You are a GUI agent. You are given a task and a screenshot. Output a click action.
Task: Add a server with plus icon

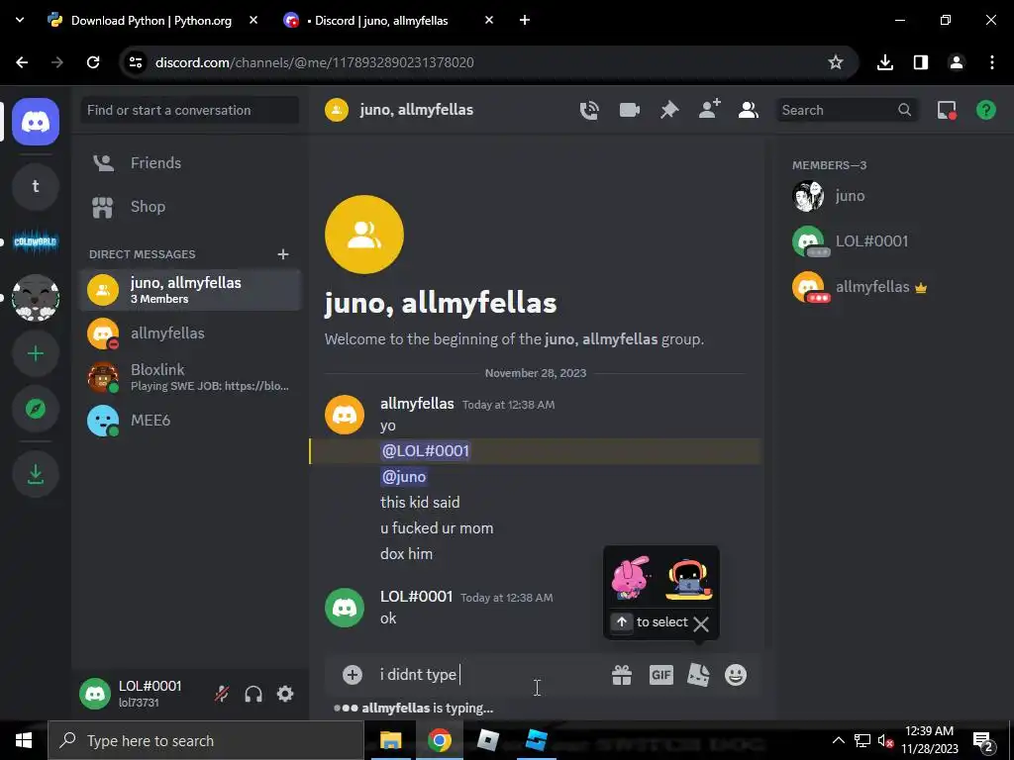tap(36, 353)
